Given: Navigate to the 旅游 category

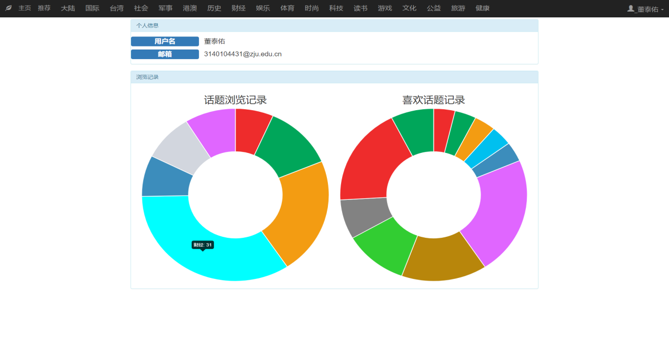Looking at the screenshot, I should [458, 8].
